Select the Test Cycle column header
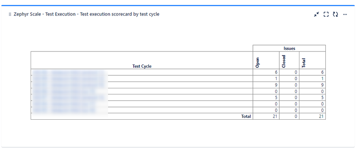This screenshot has height=151, width=360. point(142,66)
